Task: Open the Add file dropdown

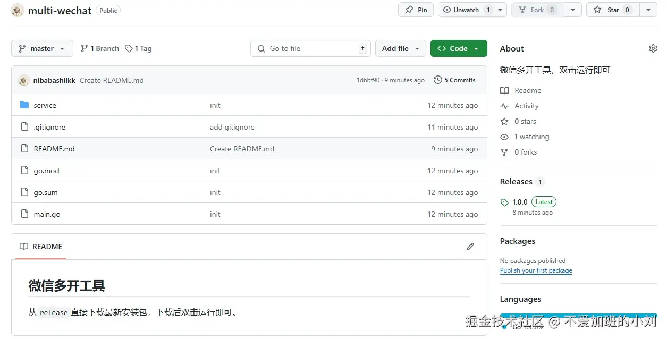Action: pos(401,48)
